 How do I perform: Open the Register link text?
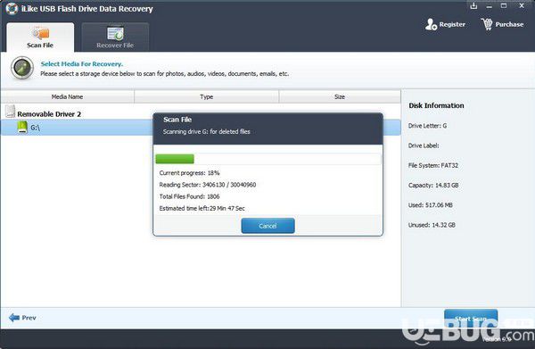point(452,25)
